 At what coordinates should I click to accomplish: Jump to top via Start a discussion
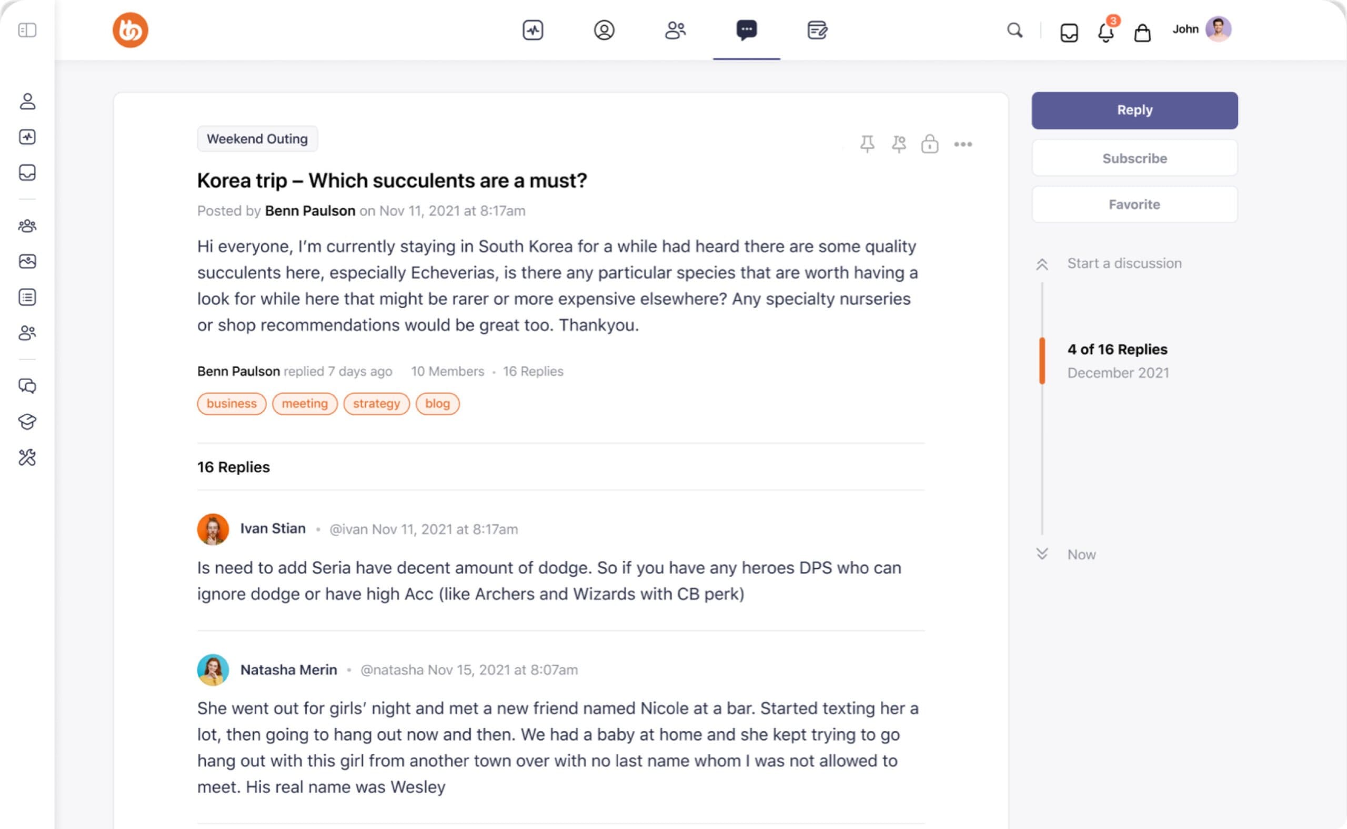pyautogui.click(x=1124, y=263)
